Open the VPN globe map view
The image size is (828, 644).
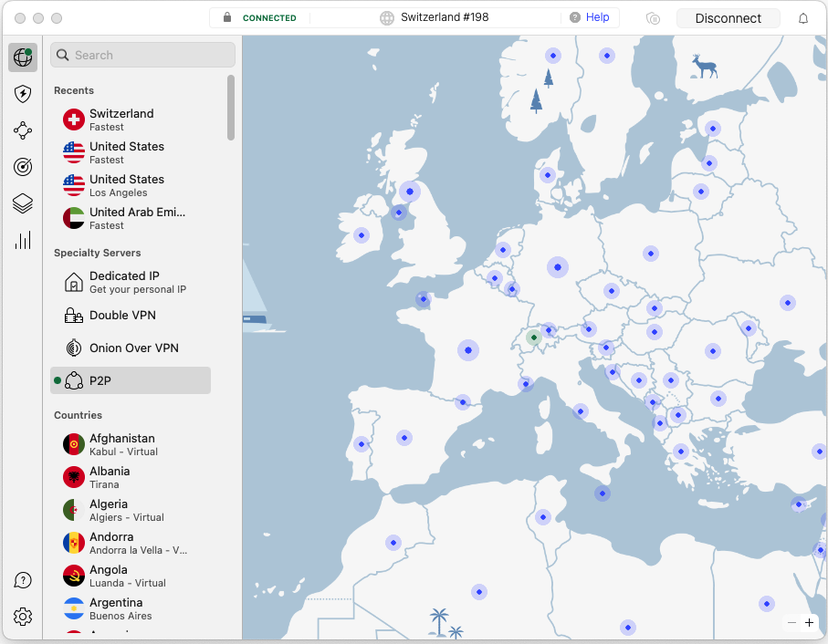(x=23, y=57)
